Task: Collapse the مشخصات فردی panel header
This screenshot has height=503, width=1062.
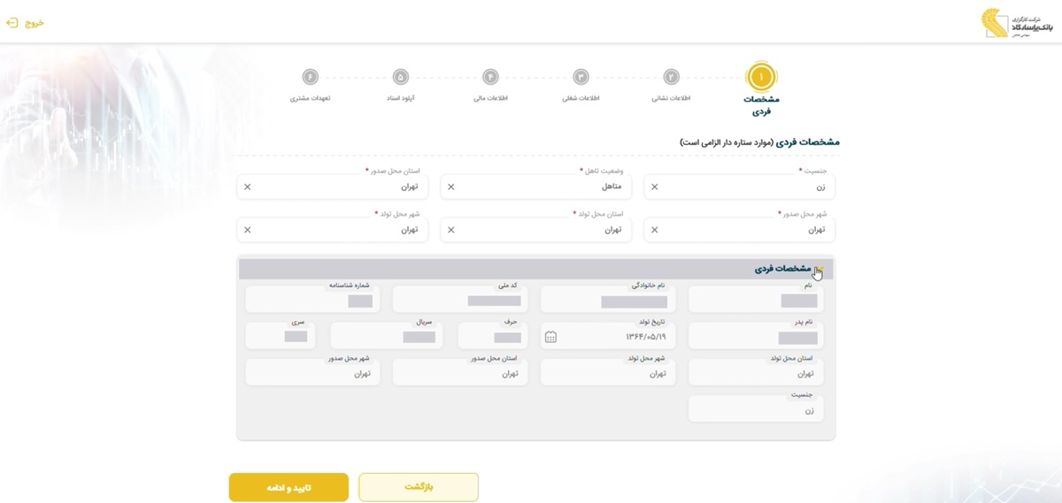Action: [537, 269]
